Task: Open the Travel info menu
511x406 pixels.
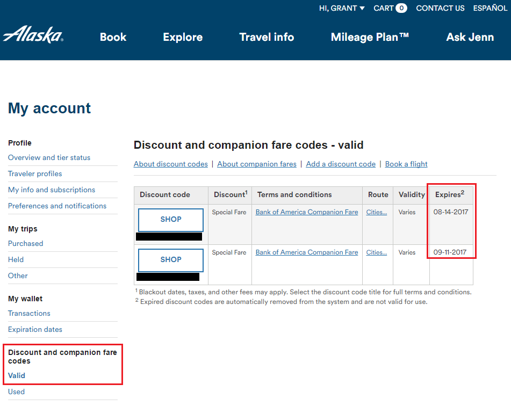Action: (267, 37)
